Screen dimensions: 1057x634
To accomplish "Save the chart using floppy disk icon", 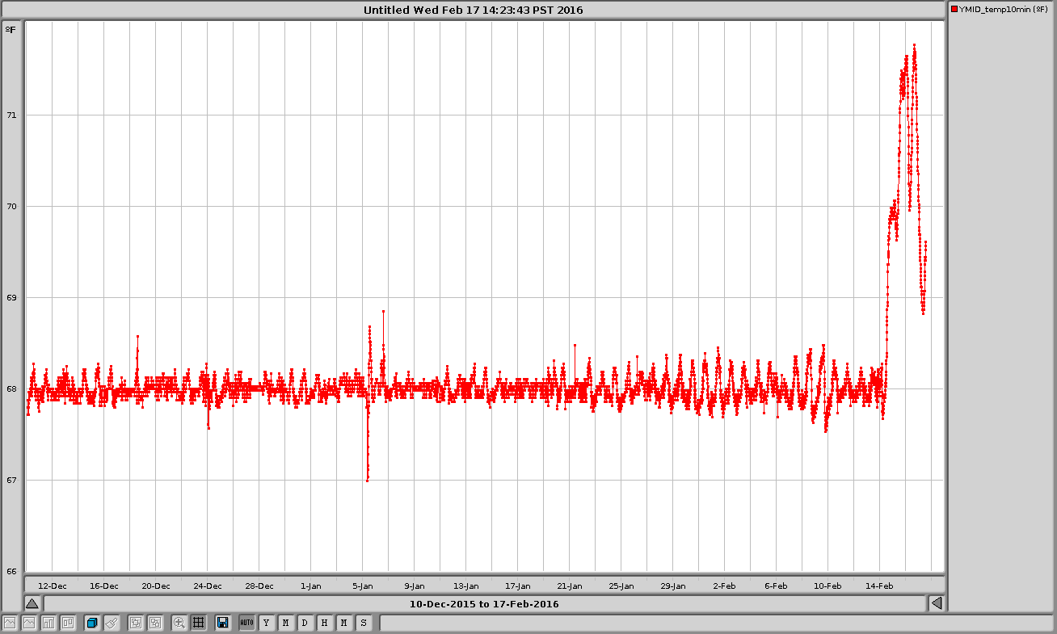I will click(222, 623).
